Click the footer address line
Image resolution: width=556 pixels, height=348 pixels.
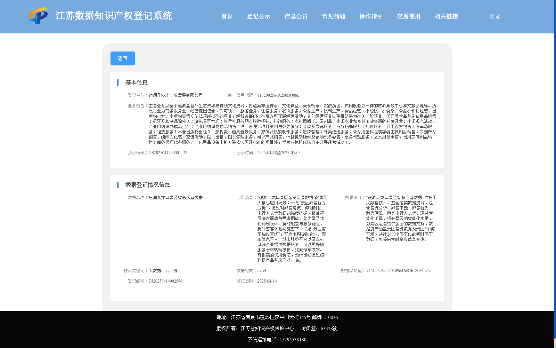tap(277, 317)
